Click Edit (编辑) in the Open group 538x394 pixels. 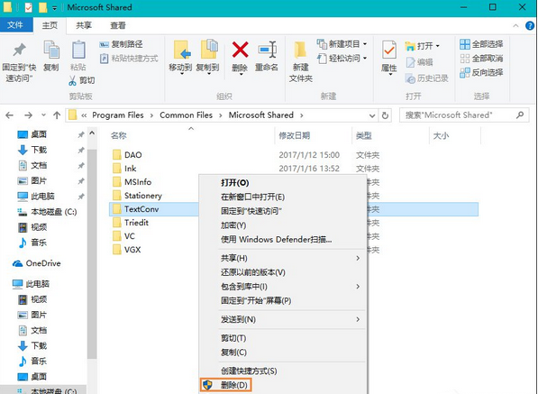[419, 62]
